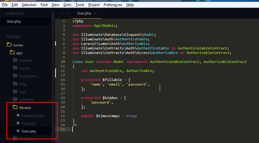Click the 'Laravel\Lumen\Auth' path on line 6
Viewport: 259px width, 143px height.
tap(100, 44)
